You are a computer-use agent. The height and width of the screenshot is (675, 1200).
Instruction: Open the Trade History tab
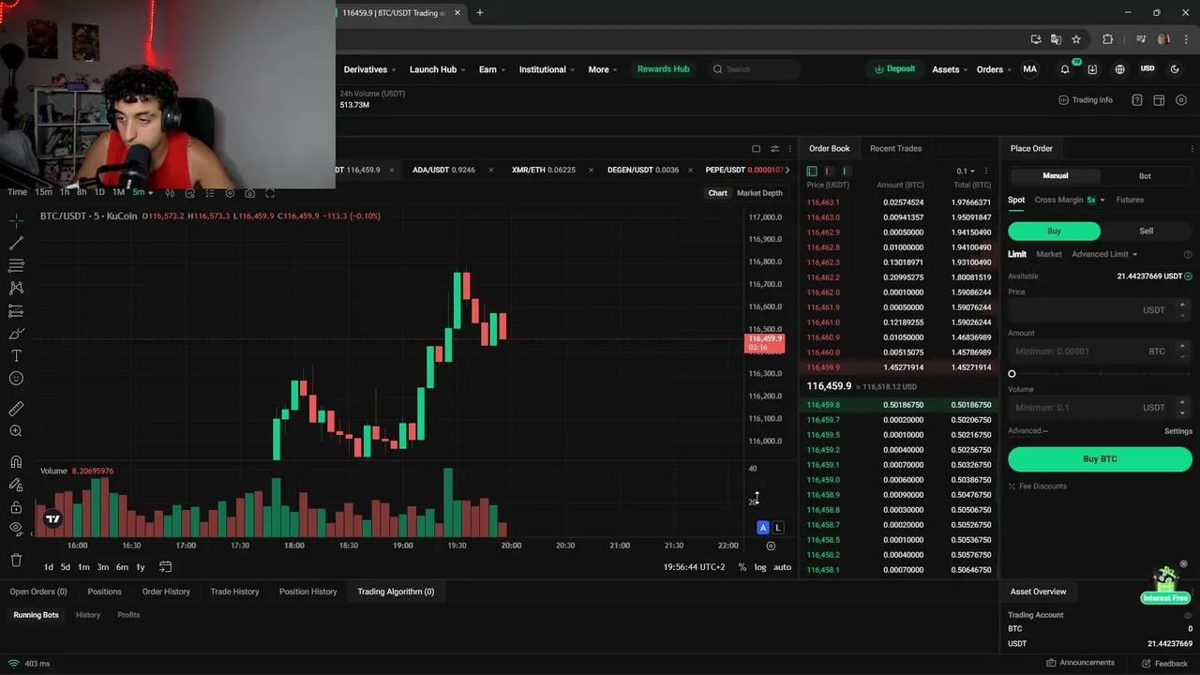coord(234,592)
